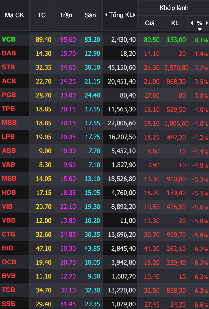
Task: Click VCB matched price 89.50
Action: [152, 40]
